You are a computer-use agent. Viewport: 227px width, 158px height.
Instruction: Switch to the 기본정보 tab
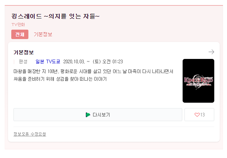point(43,34)
